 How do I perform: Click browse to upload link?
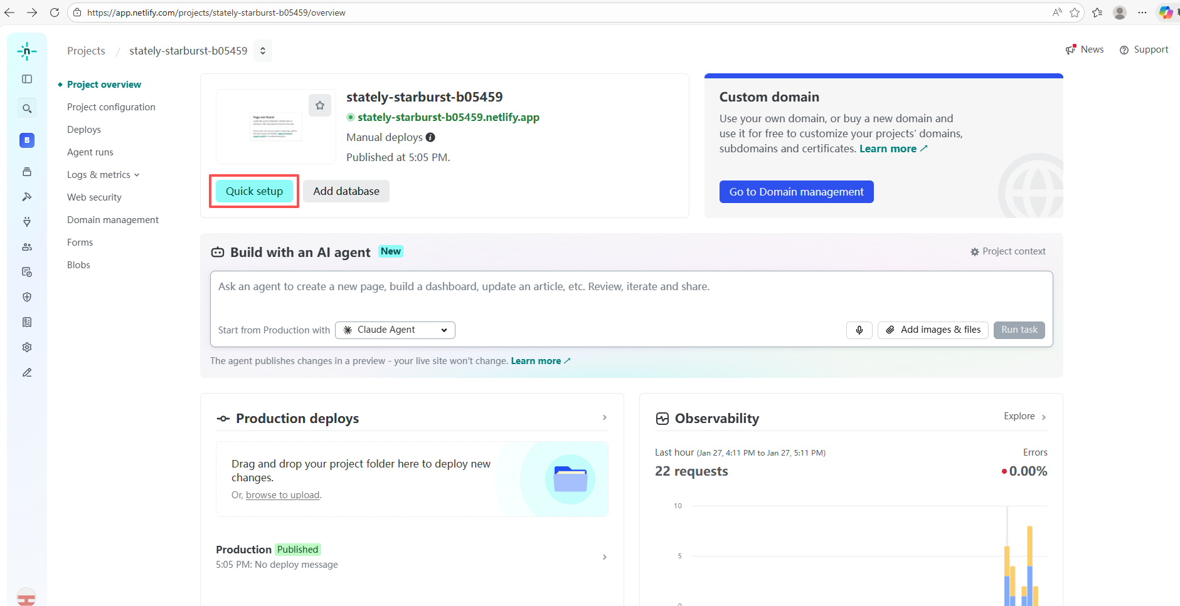coord(282,495)
